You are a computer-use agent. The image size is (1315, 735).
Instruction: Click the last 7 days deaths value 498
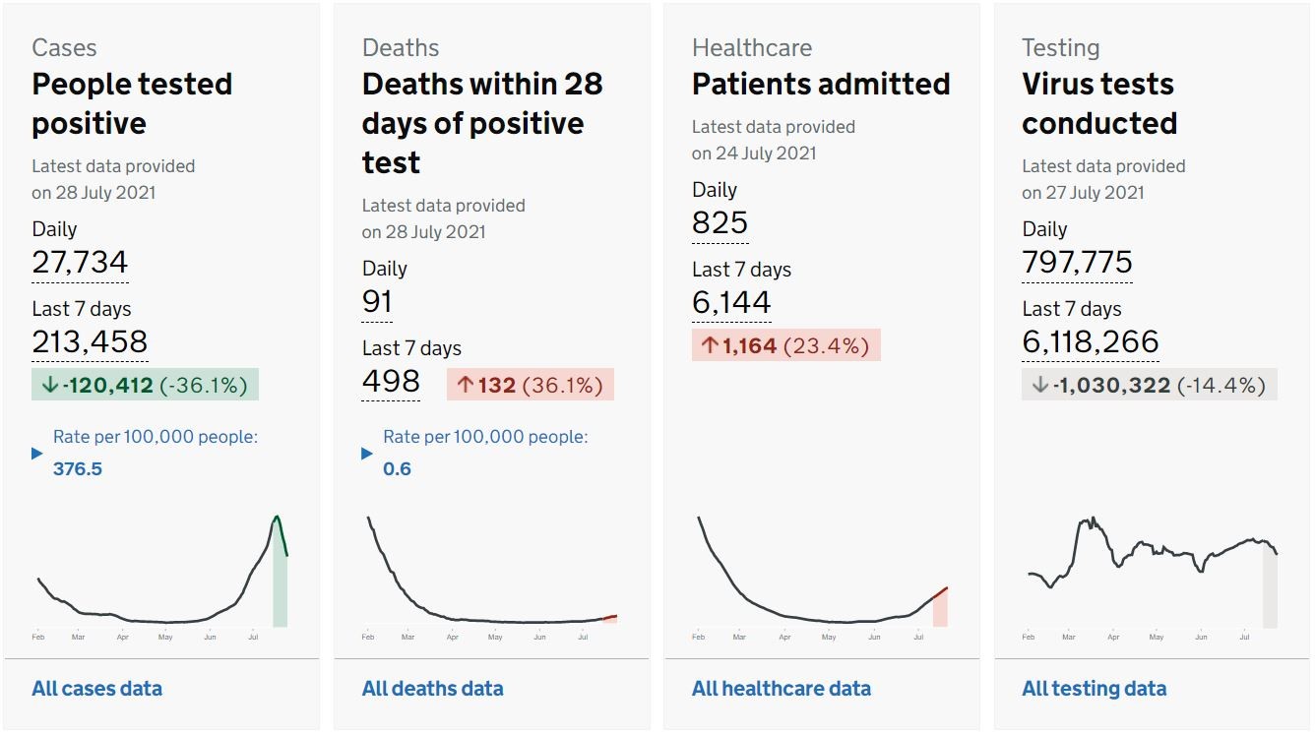click(391, 381)
